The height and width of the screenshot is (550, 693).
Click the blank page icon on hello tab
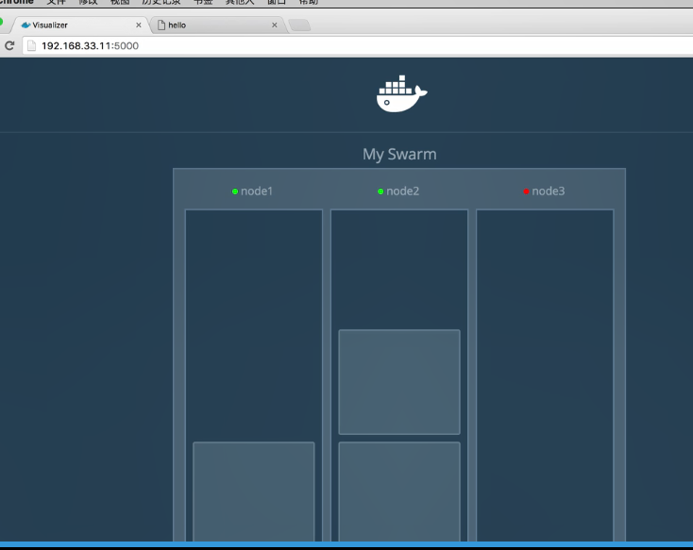point(161,25)
